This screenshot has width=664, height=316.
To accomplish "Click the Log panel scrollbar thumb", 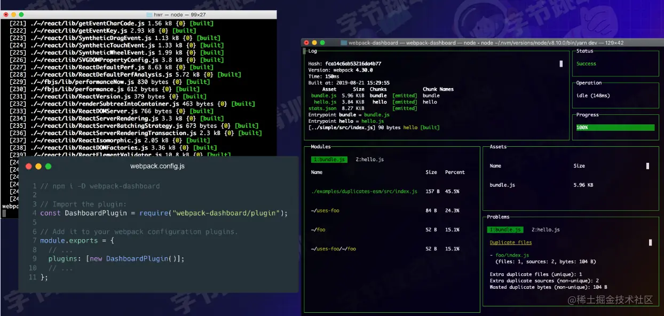I will (561, 64).
